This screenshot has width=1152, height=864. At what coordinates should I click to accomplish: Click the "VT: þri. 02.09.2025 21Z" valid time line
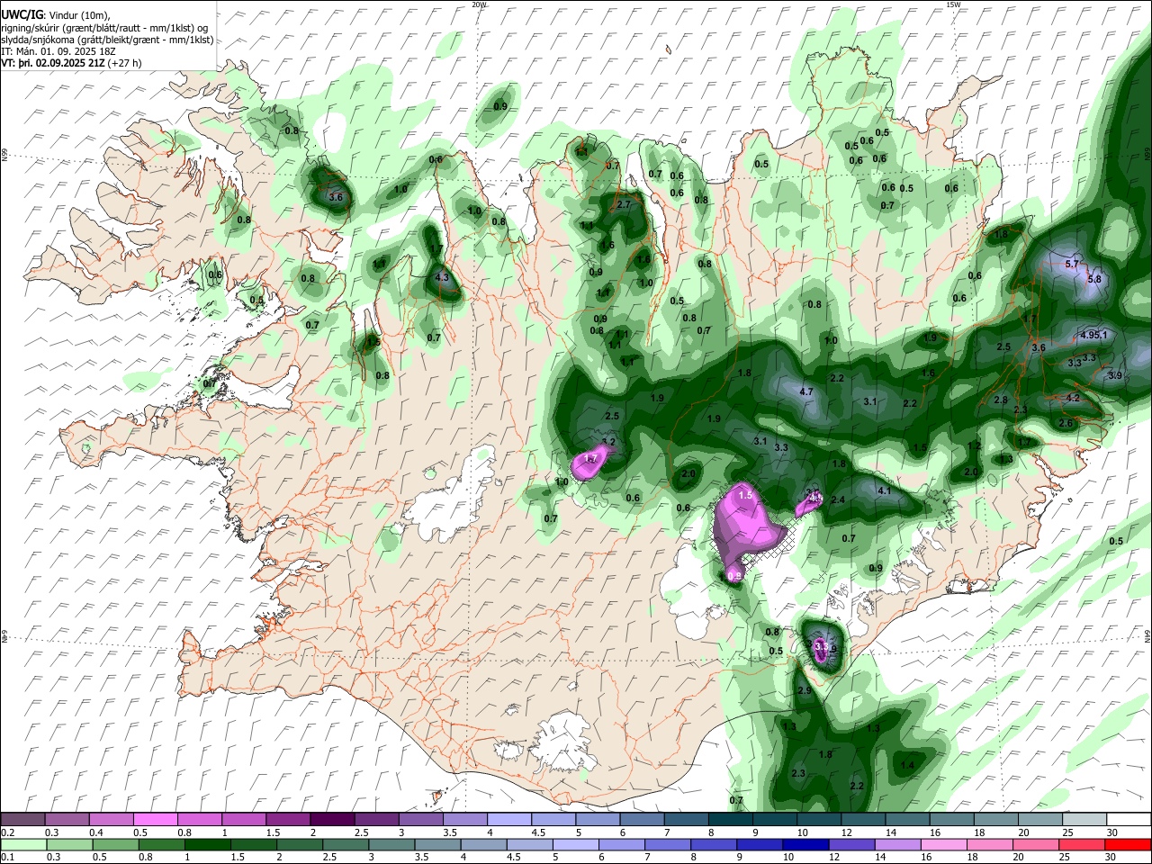(71, 64)
